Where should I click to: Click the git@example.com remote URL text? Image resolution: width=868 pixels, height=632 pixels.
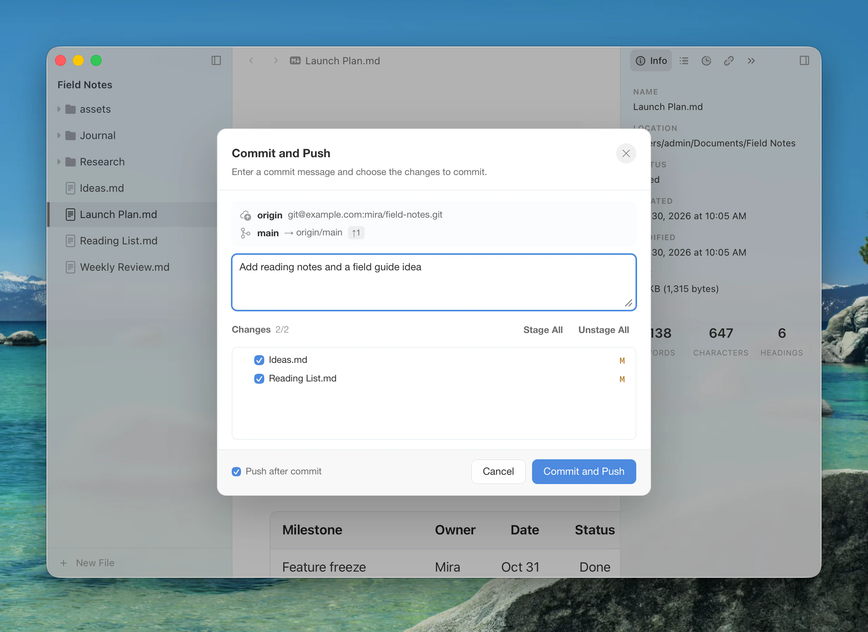[x=365, y=215]
